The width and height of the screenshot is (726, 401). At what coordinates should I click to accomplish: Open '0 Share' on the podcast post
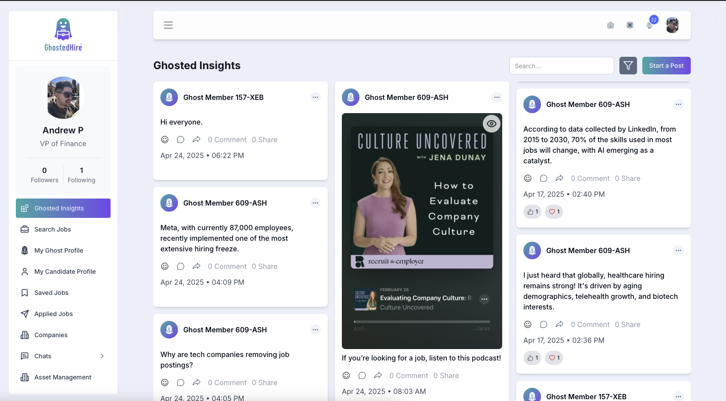[446, 375]
